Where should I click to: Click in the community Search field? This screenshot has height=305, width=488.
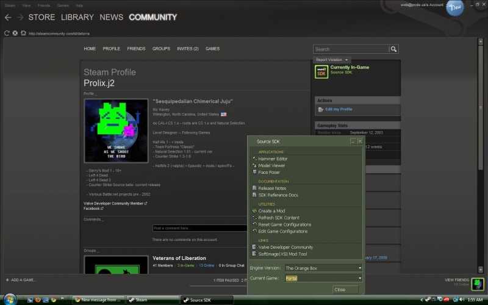pos(351,49)
